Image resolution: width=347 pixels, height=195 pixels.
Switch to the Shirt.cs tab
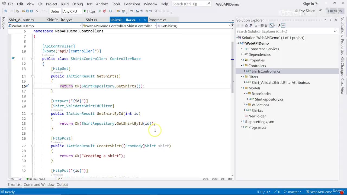click(91, 20)
